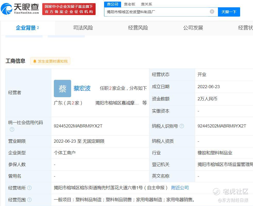
Task: Open the 公司发展 section tab
Action: click(x=193, y=28)
